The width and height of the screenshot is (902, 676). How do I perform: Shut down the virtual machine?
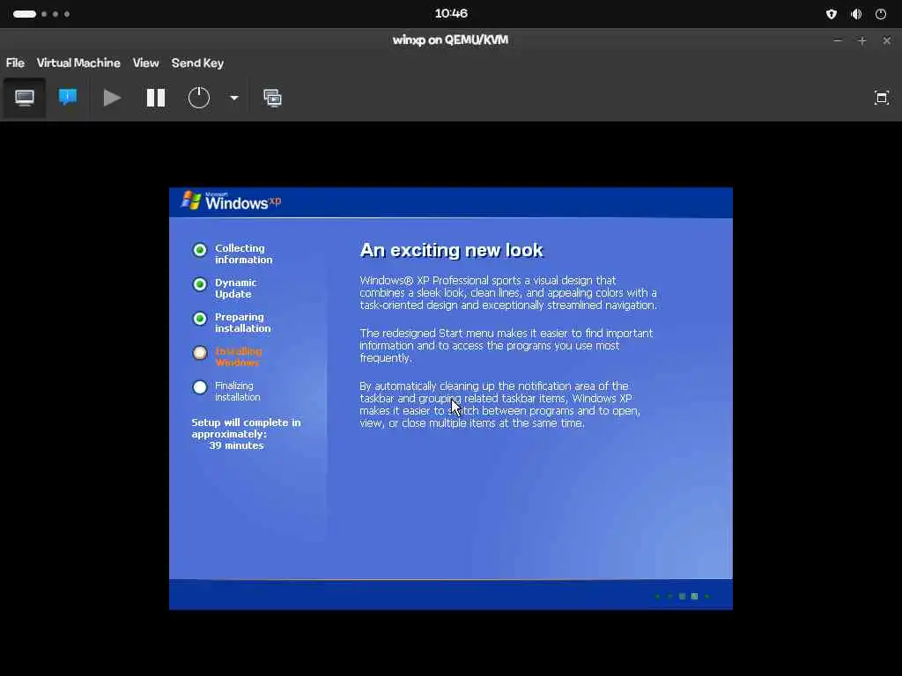pyautogui.click(x=199, y=98)
